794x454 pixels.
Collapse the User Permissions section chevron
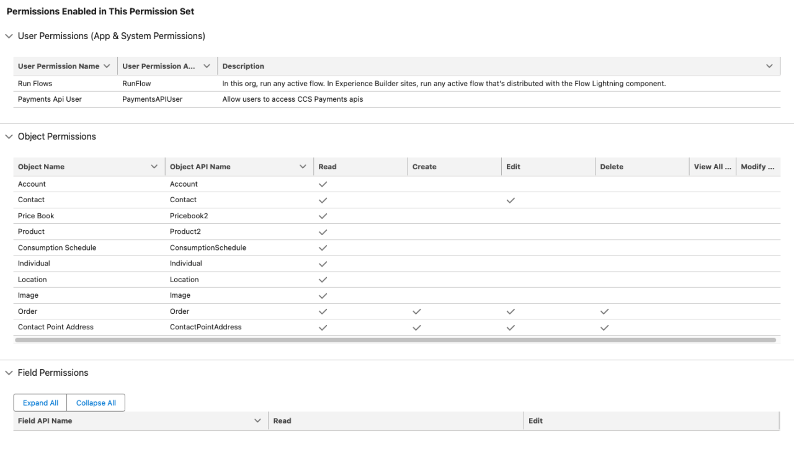9,37
